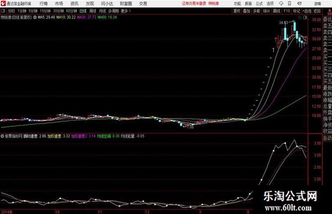Click the MA60: 15.24 indicator value
Screen dimensions: 332x214
[107, 17]
